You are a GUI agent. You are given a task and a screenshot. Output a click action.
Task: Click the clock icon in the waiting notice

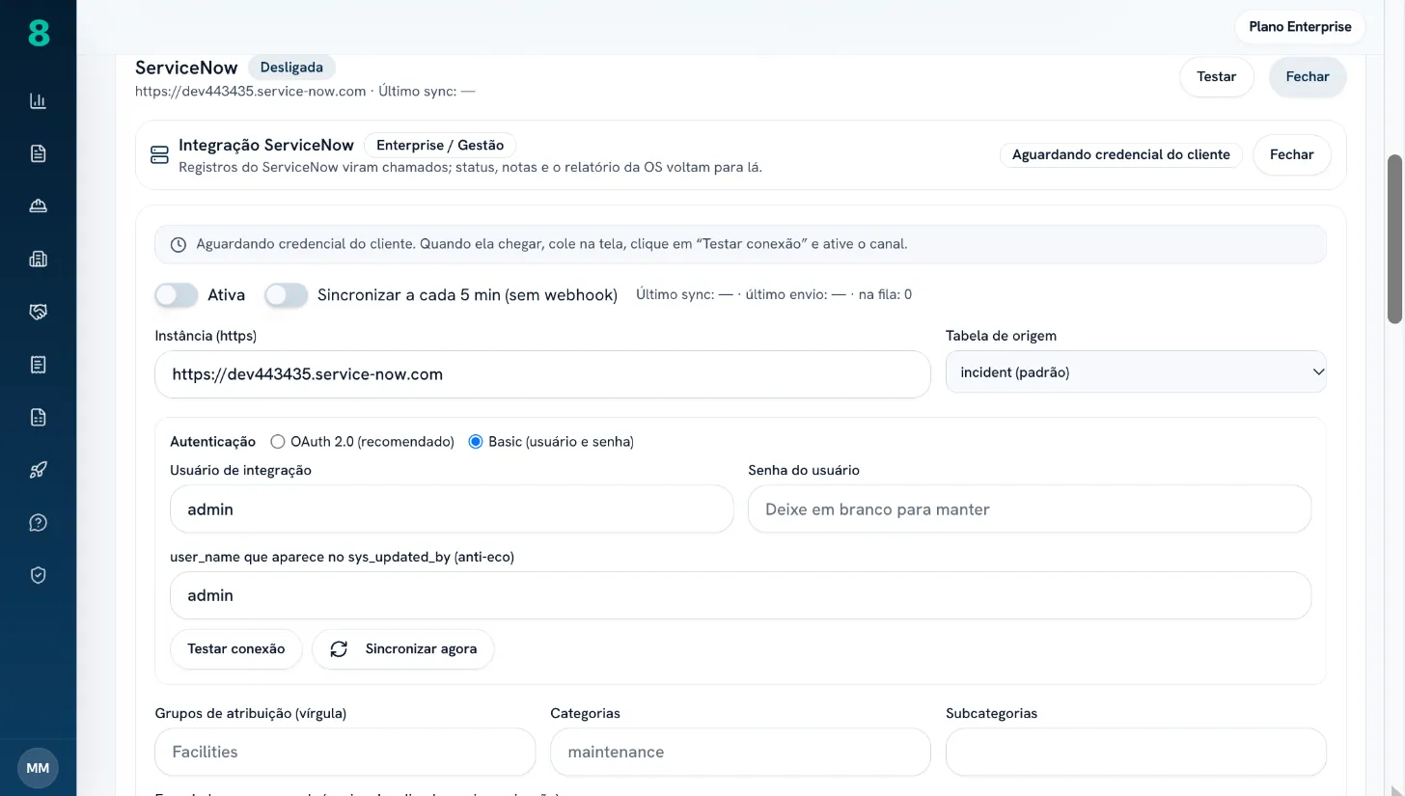[178, 245]
